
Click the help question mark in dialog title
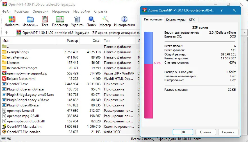point(222,10)
